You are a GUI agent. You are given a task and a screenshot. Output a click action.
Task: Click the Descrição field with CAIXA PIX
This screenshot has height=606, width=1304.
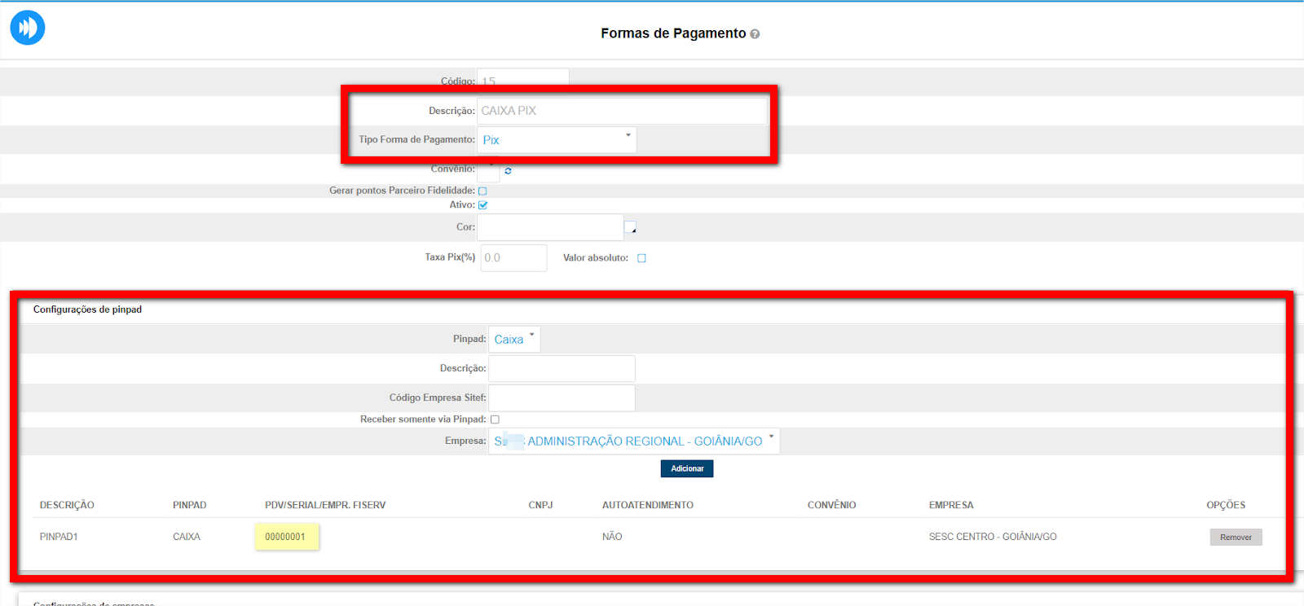click(x=621, y=111)
